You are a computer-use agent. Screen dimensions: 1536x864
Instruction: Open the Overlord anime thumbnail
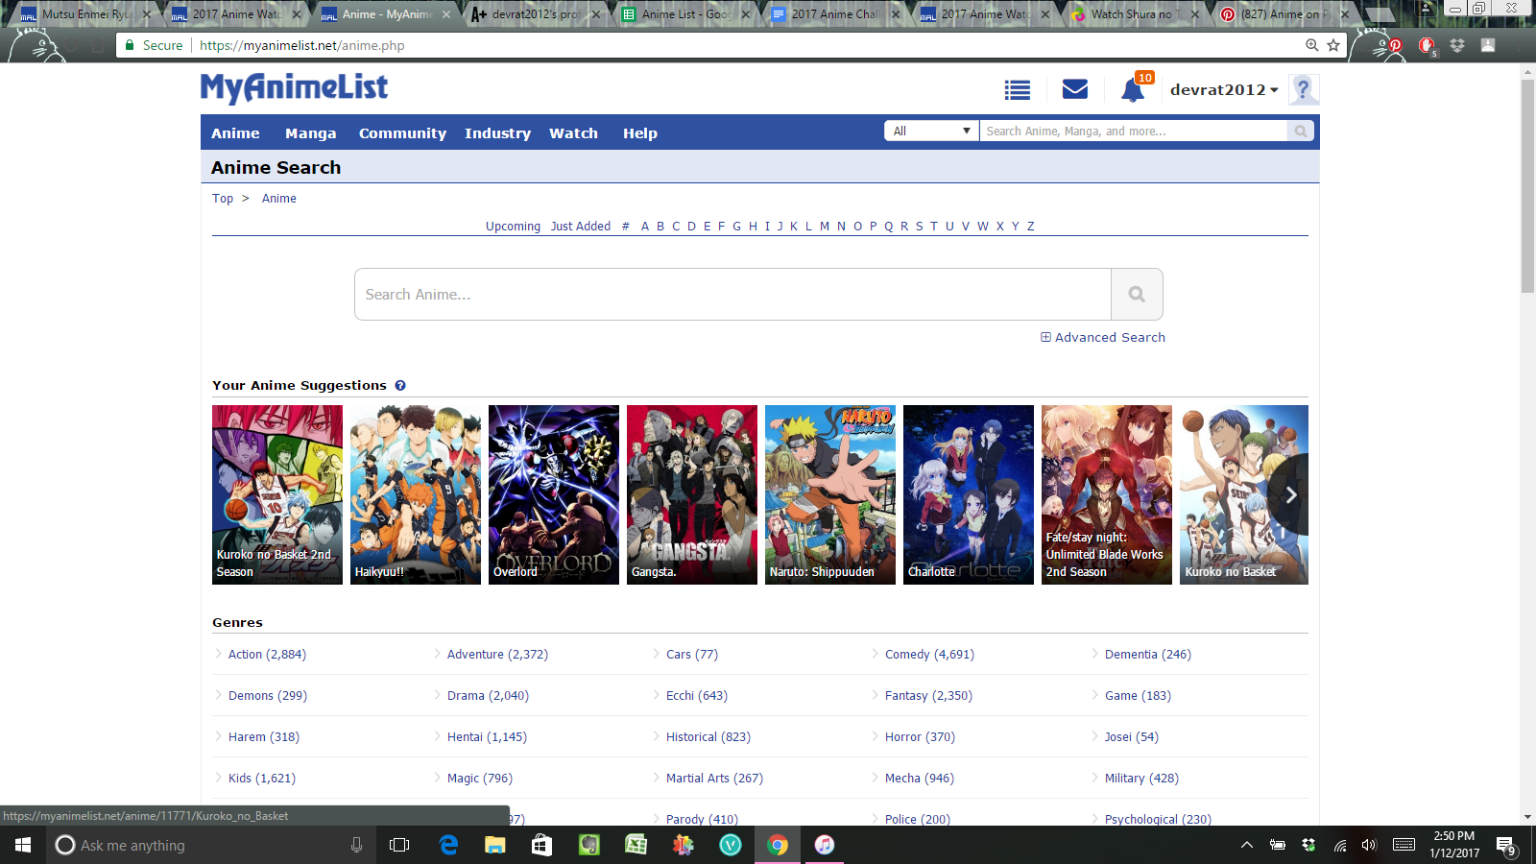coord(554,494)
